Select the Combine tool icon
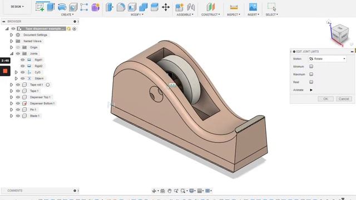Screen dimensions: 356x200 point(144,7)
